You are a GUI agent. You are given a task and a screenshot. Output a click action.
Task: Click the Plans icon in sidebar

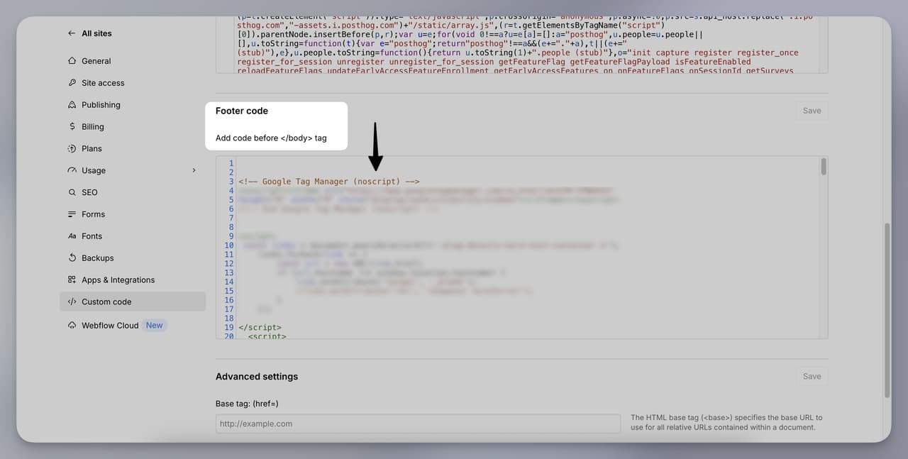tap(72, 149)
